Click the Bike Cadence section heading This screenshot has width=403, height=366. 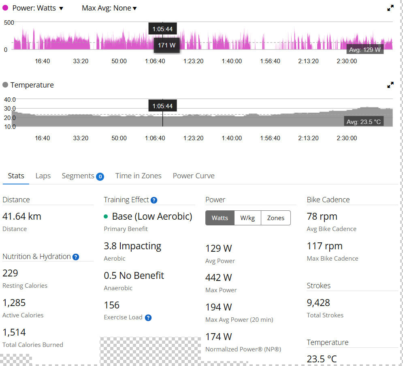click(x=328, y=200)
